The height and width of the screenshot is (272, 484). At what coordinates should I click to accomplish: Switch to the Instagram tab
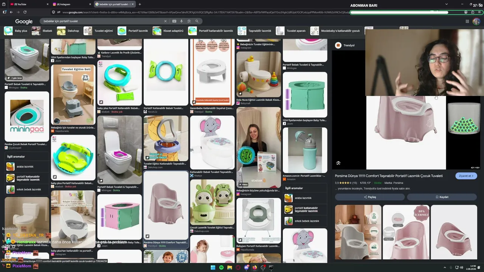coord(72,4)
